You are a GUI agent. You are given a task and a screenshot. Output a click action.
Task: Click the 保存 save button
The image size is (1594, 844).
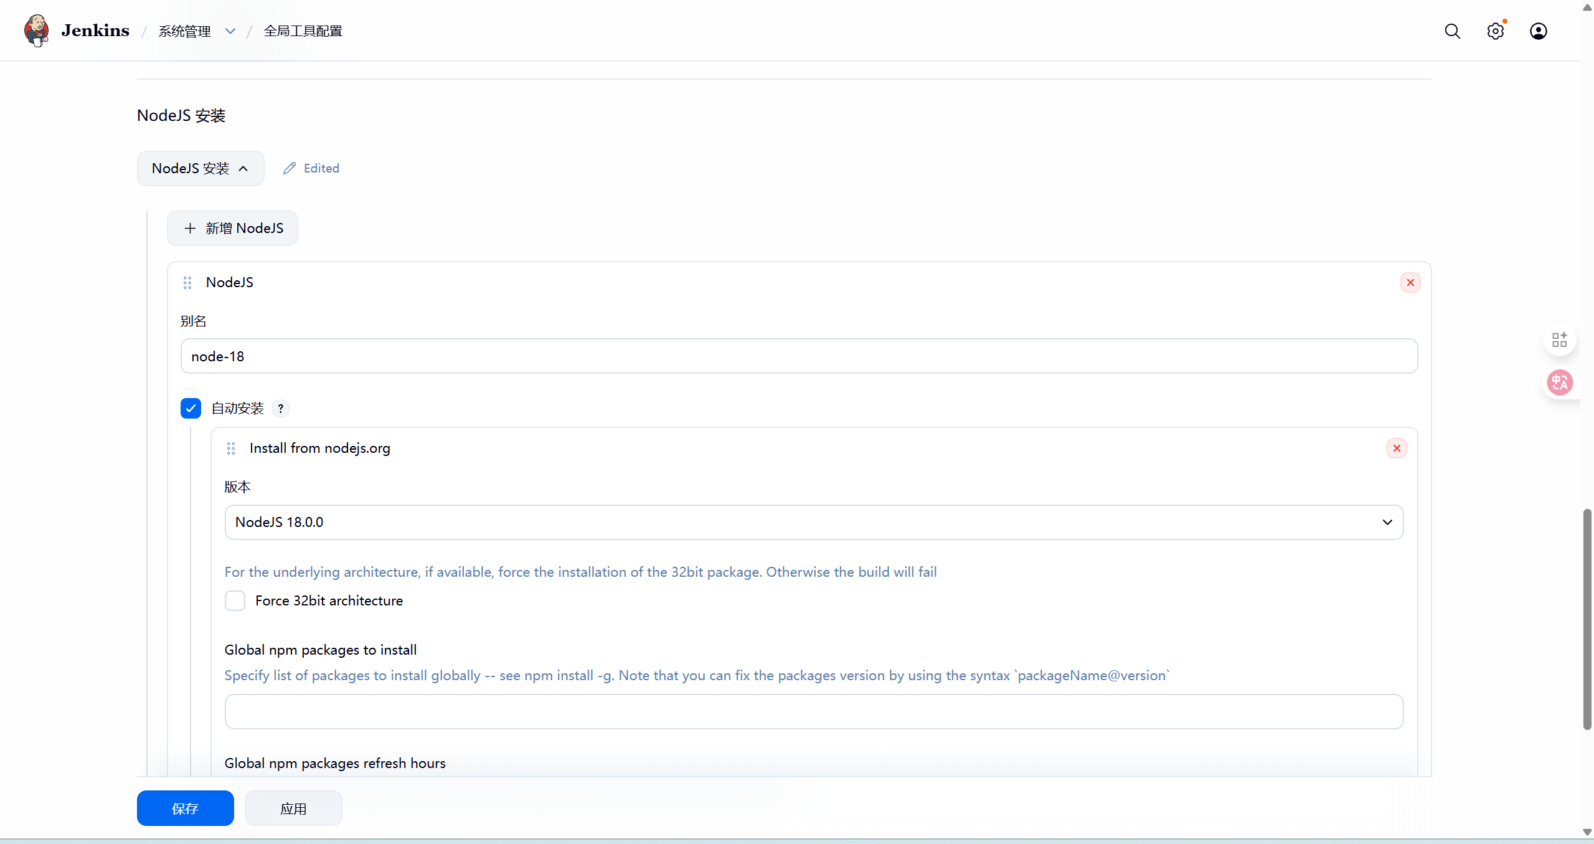(x=185, y=808)
